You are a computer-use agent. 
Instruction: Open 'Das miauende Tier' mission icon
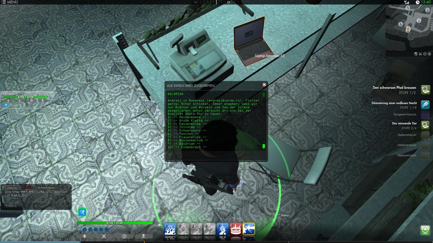tap(425, 125)
